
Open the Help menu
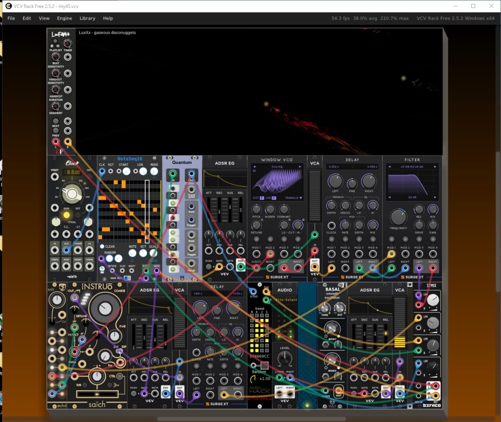point(108,18)
